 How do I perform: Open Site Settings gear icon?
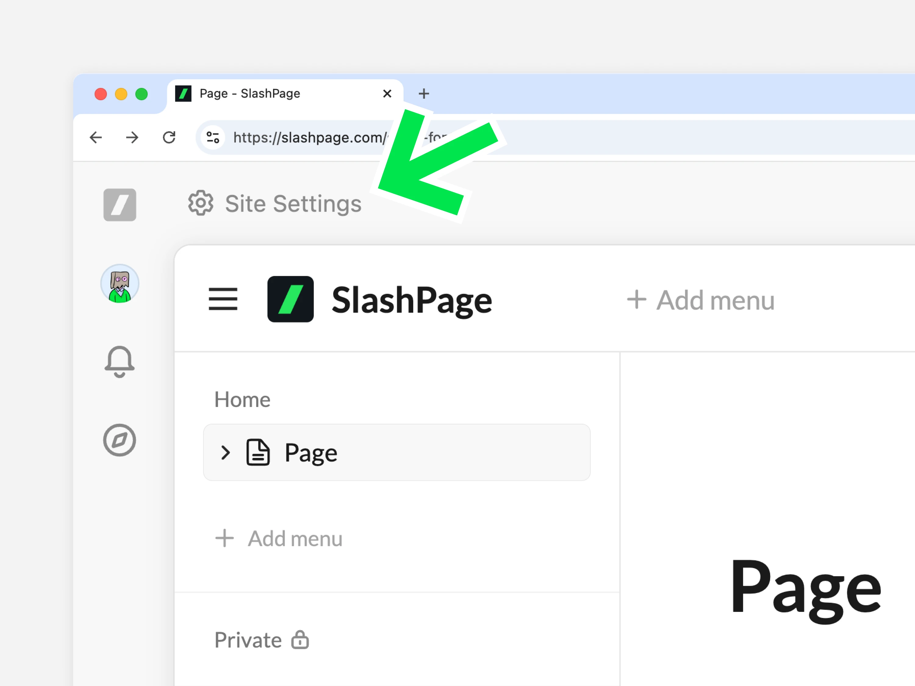[201, 203]
